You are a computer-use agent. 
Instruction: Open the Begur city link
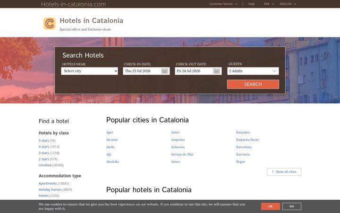pos(241,162)
